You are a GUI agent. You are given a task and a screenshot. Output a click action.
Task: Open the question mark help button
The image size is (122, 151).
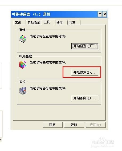(100, 14)
